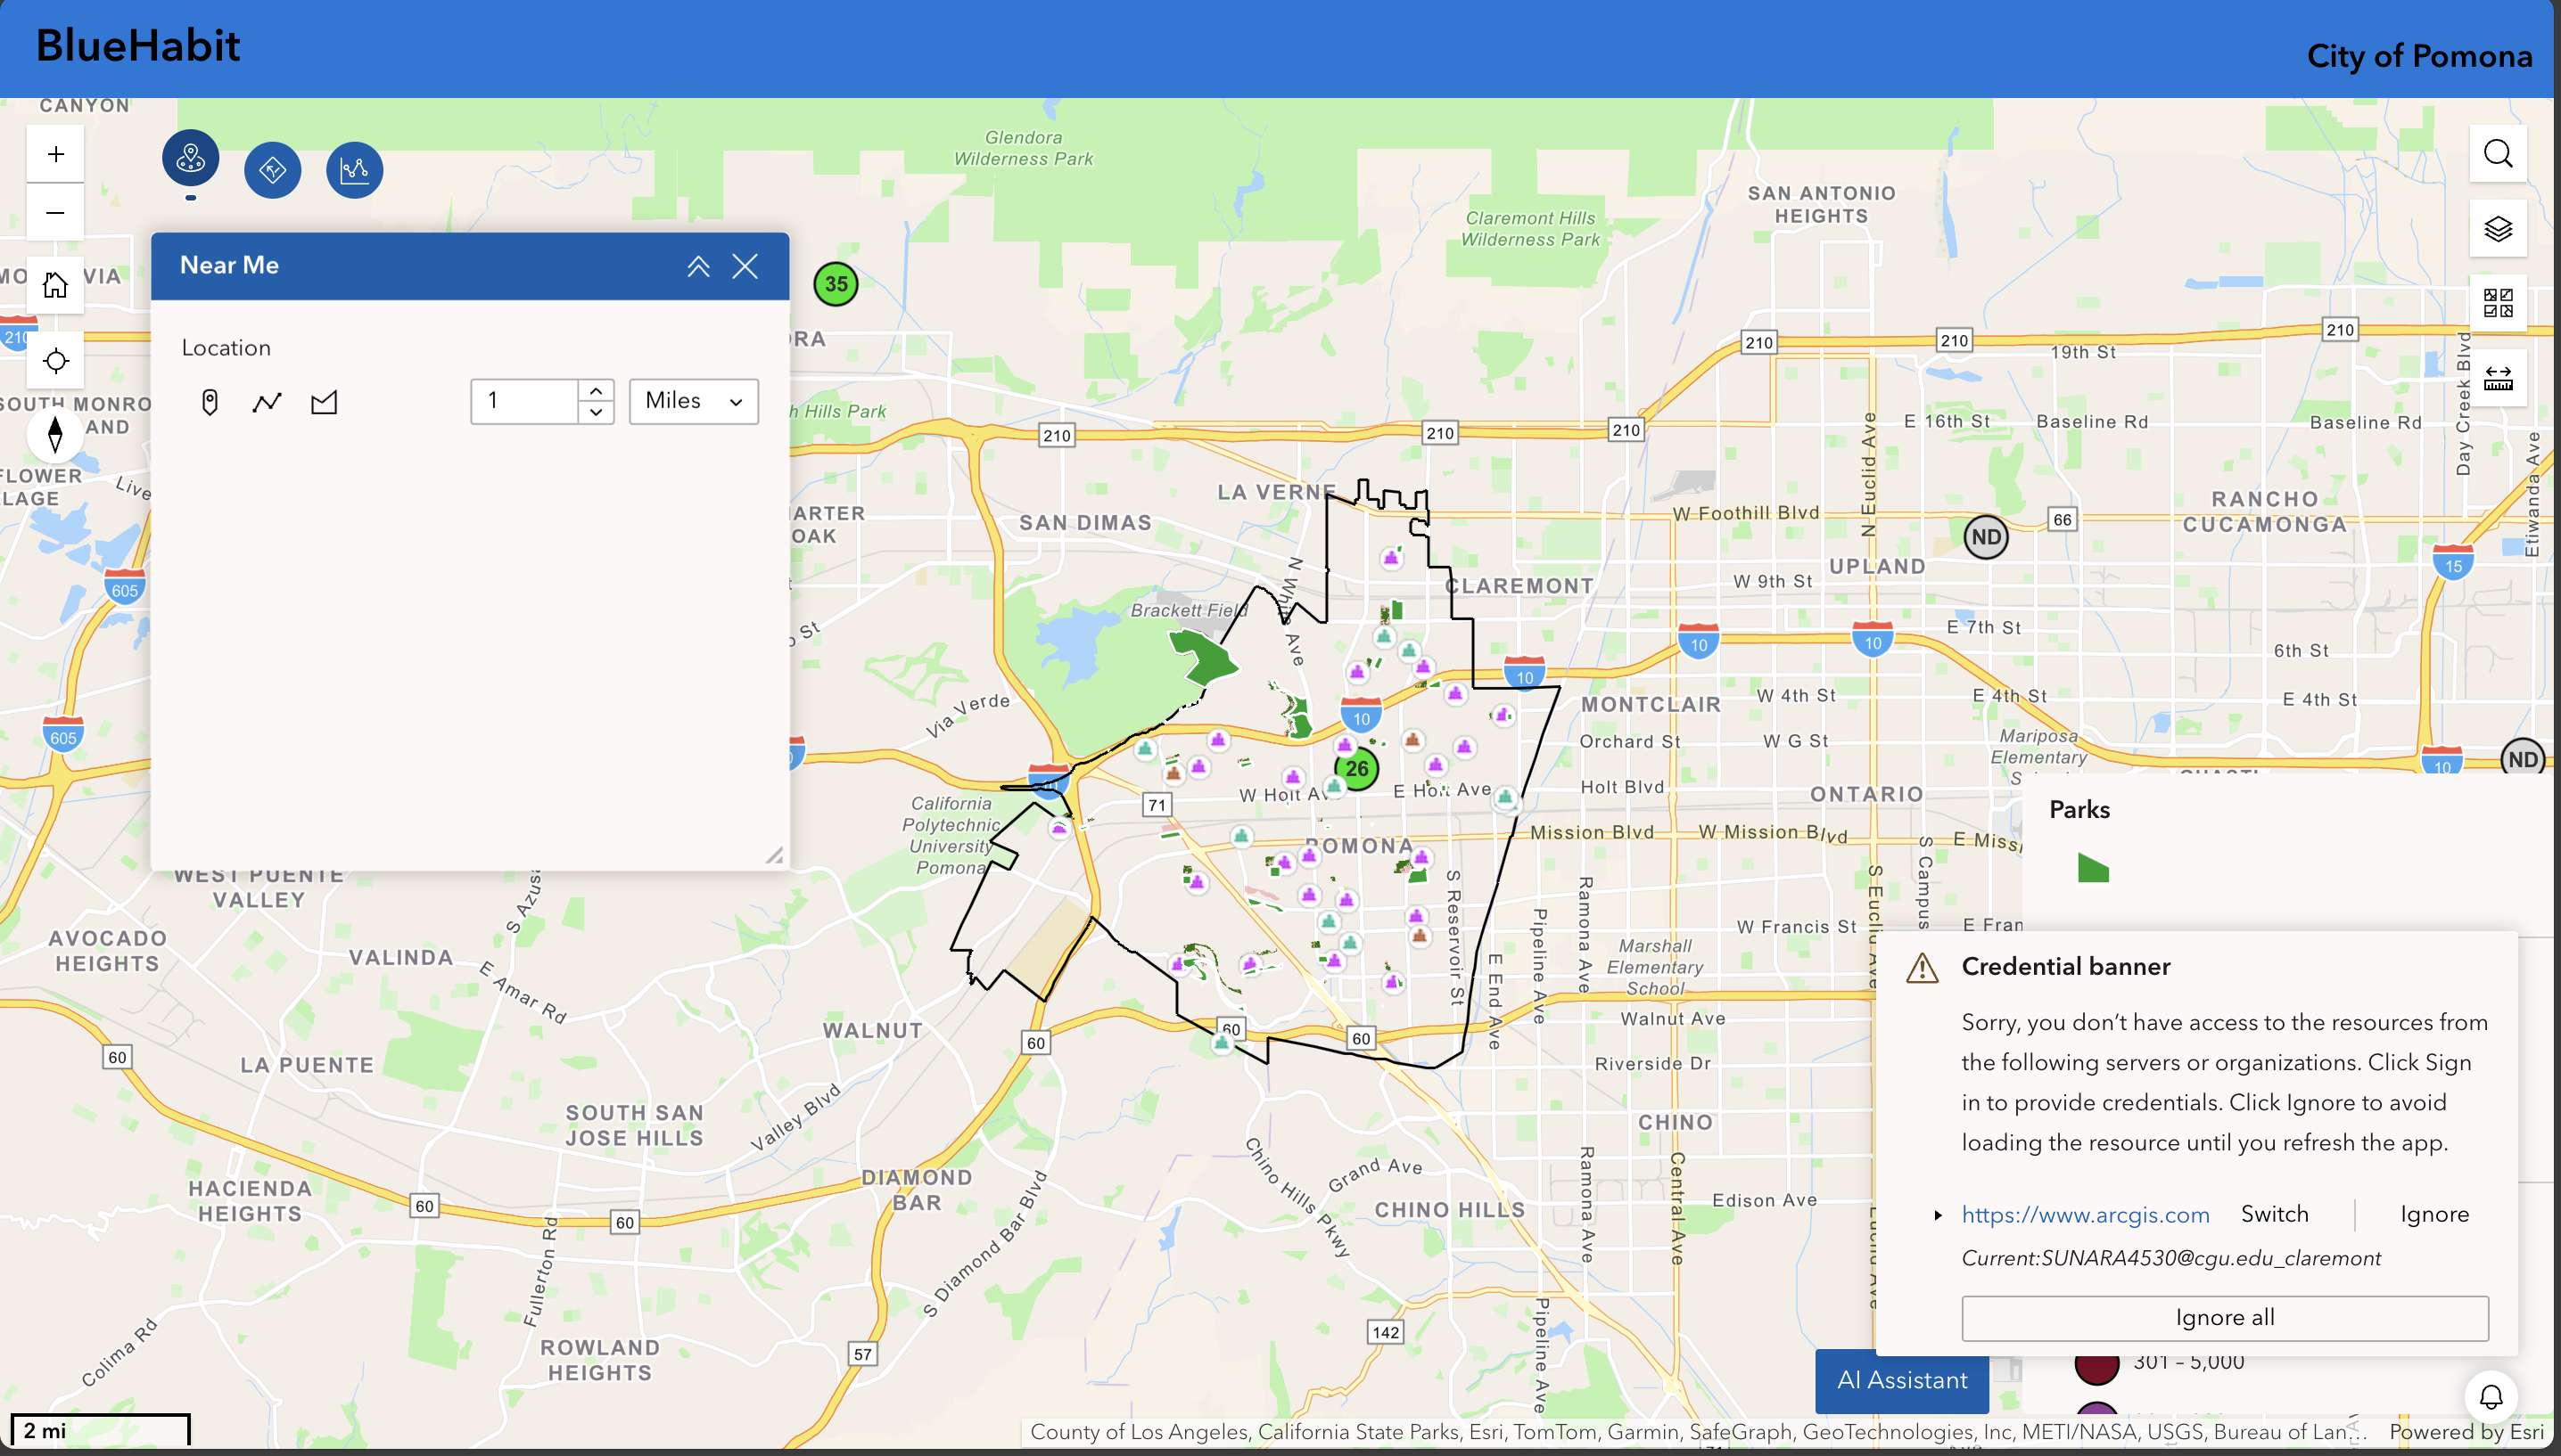Screen dimensions: 2561x1456
Task: Open the chart analysis widget icon
Action: [x=354, y=170]
